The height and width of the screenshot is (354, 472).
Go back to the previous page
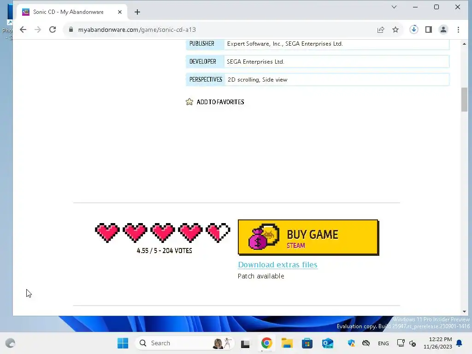tap(23, 29)
